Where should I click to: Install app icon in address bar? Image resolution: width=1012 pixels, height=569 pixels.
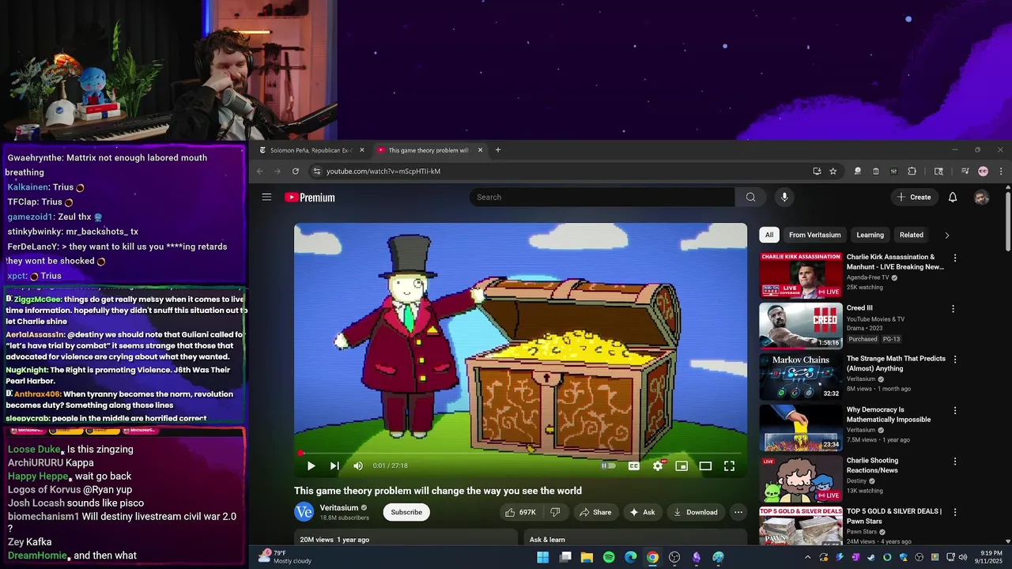pyautogui.click(x=817, y=171)
